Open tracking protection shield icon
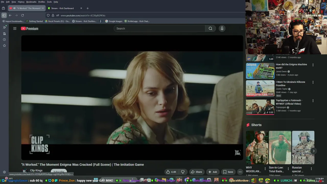This screenshot has height=184, width=327. 48,15
